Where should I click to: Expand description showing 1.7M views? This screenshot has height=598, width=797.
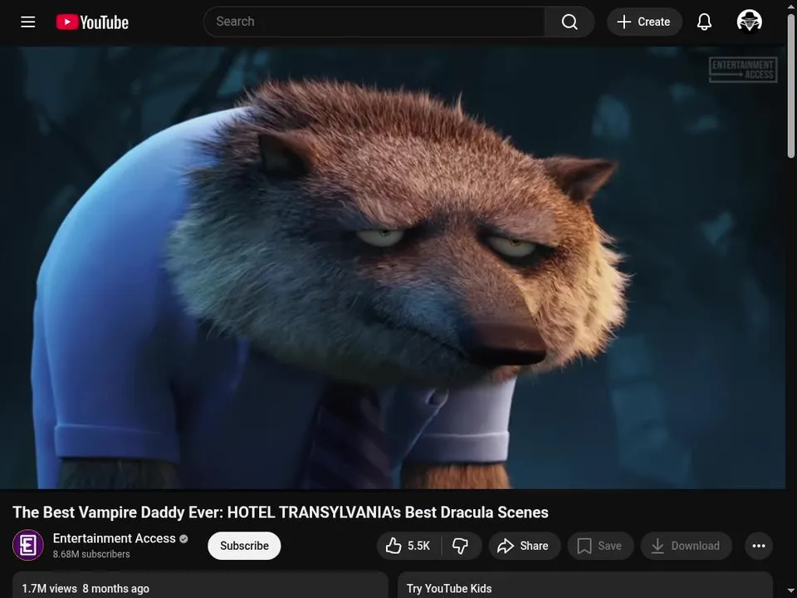click(200, 585)
